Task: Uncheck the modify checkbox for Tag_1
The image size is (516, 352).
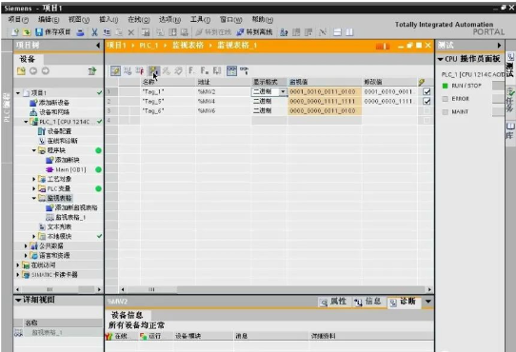Action: point(427,91)
